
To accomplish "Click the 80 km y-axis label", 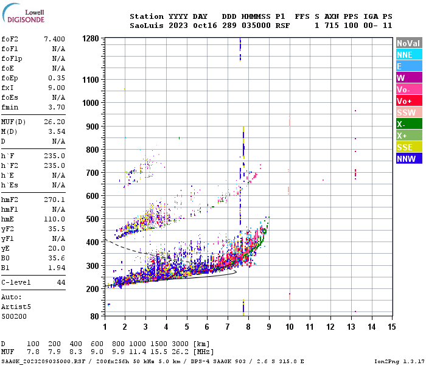I will pos(94,316).
